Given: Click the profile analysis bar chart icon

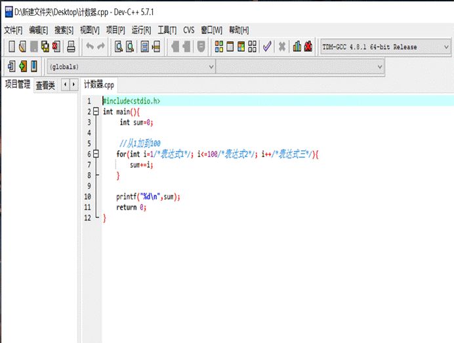Looking at the screenshot, I should coord(297,47).
